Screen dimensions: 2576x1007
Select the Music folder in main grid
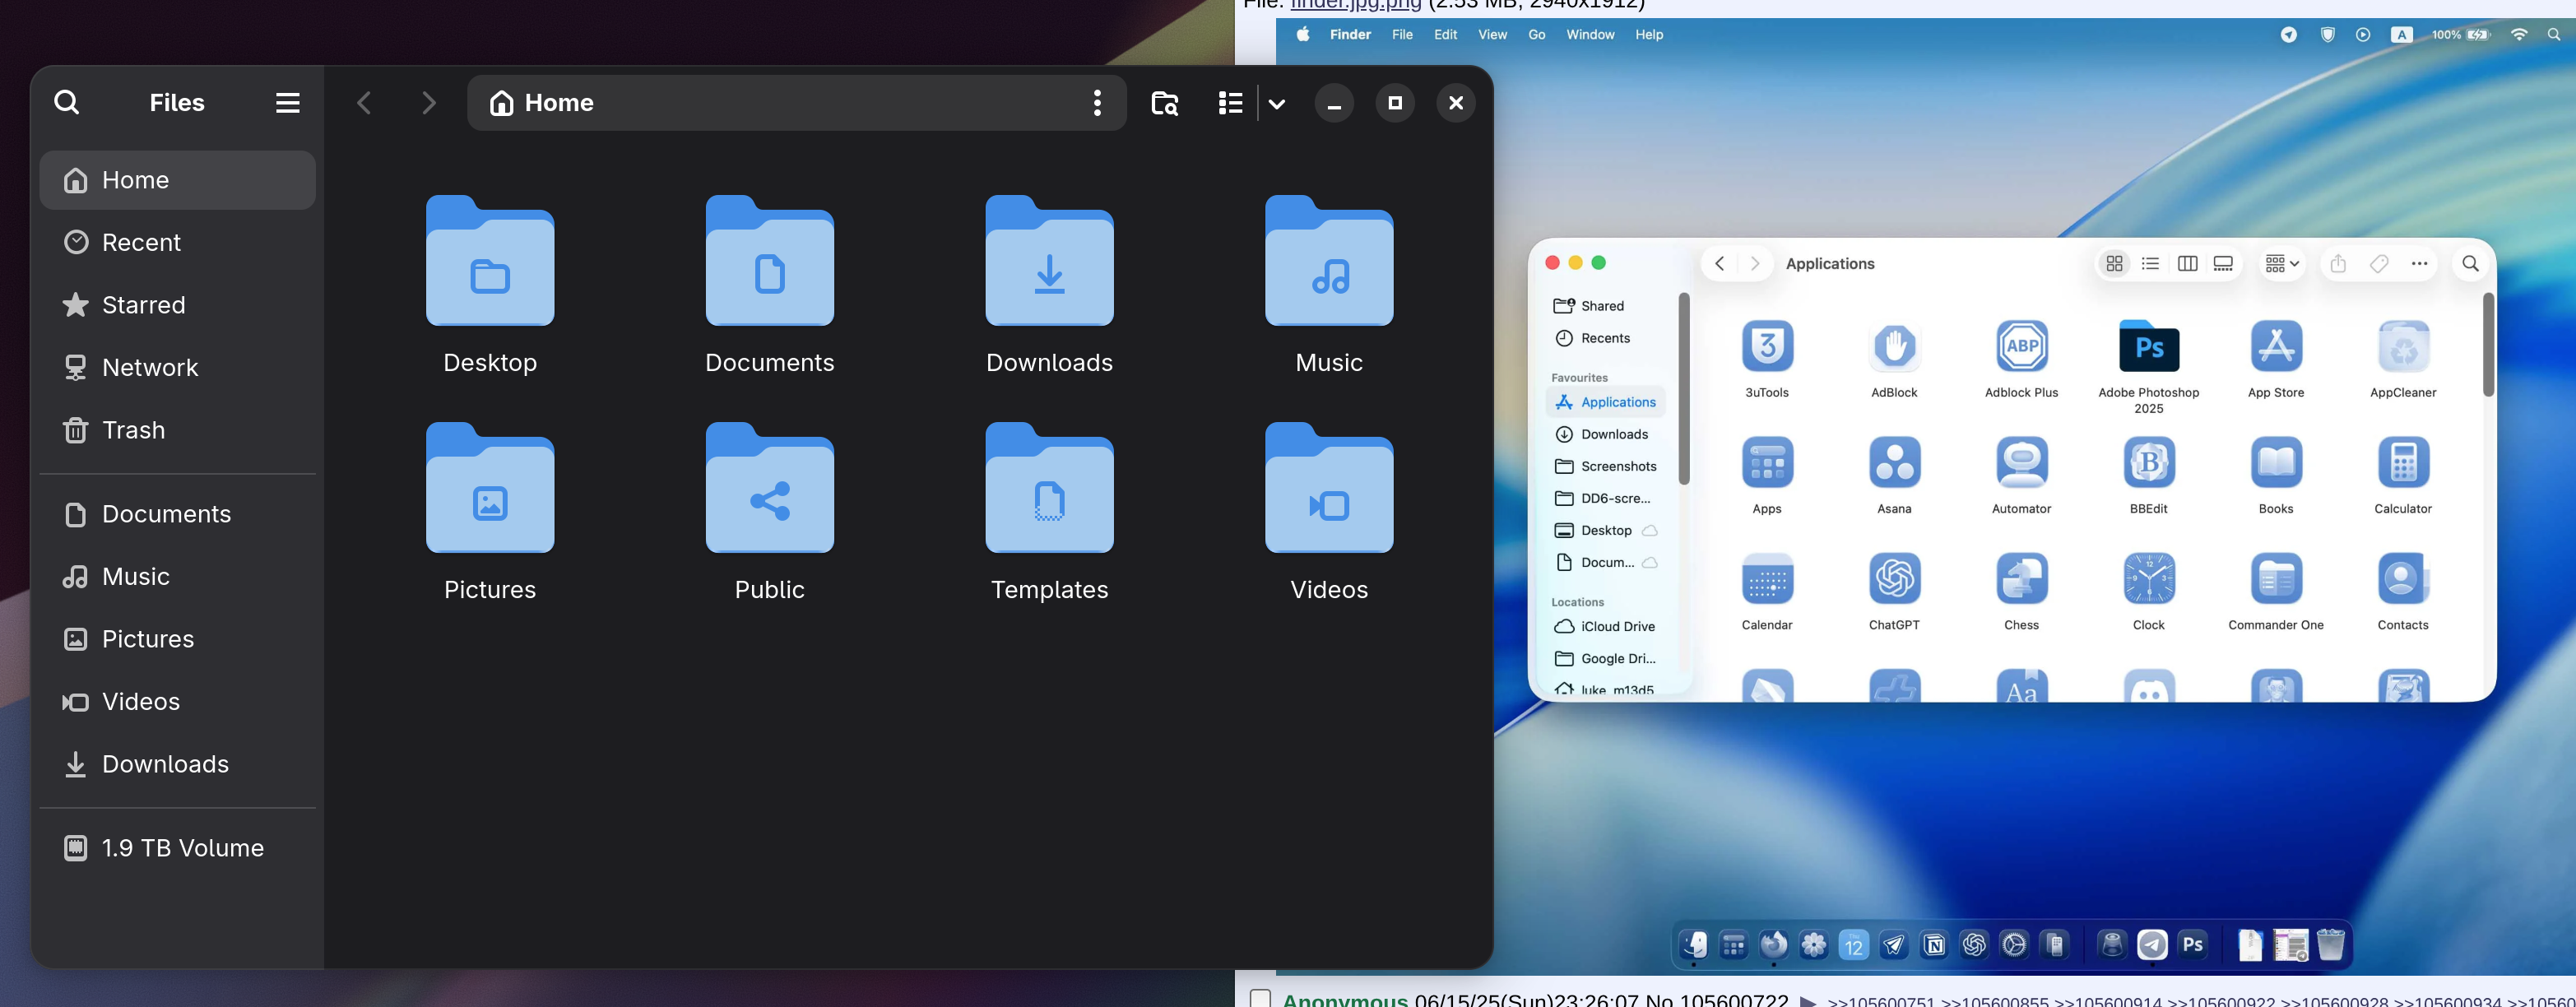coord(1329,261)
